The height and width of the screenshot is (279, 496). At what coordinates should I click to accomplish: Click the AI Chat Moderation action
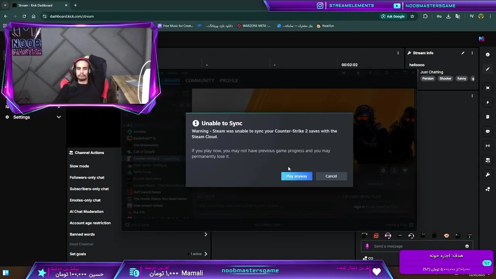tap(86, 212)
